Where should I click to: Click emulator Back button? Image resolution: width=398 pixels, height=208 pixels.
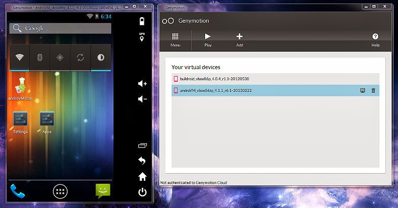point(142,161)
